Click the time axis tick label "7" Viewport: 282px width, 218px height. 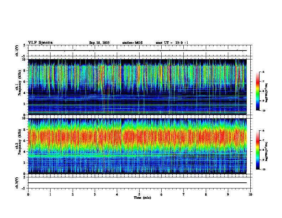click(x=184, y=194)
